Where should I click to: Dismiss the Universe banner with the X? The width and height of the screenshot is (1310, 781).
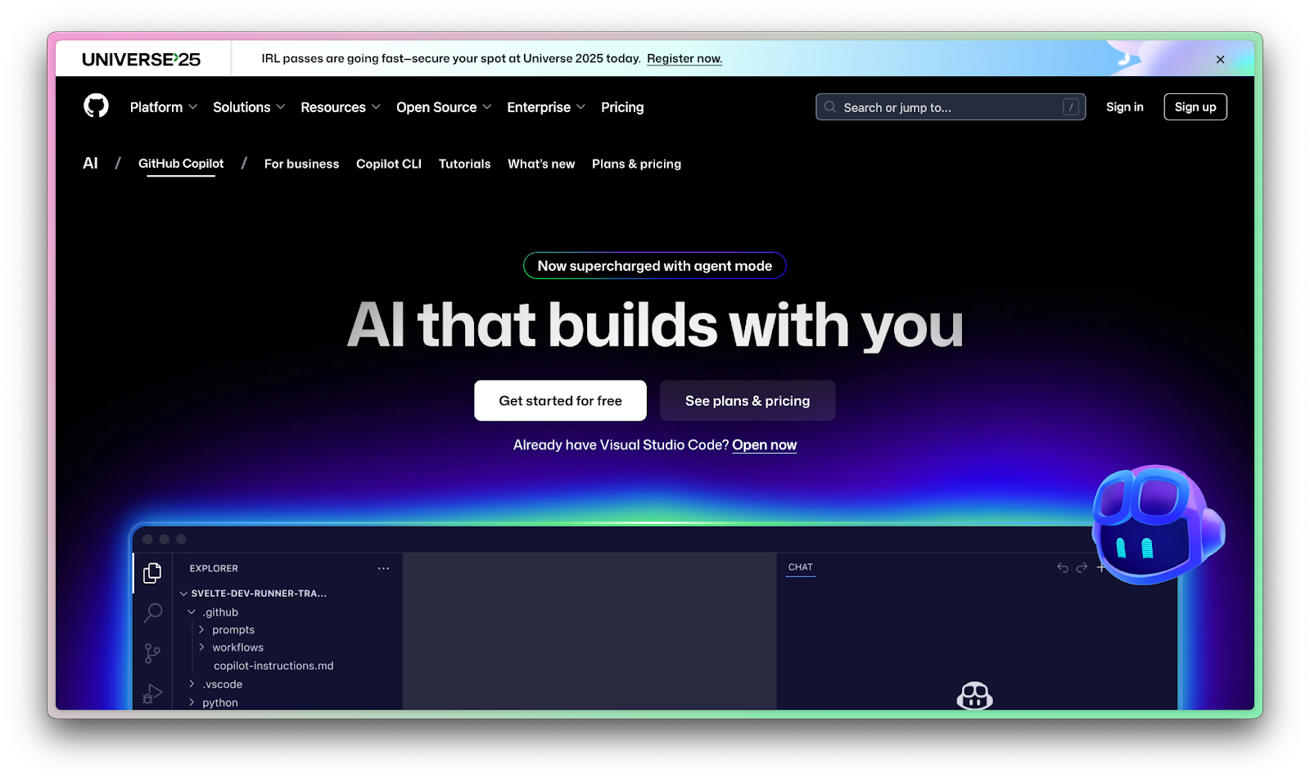1220,60
